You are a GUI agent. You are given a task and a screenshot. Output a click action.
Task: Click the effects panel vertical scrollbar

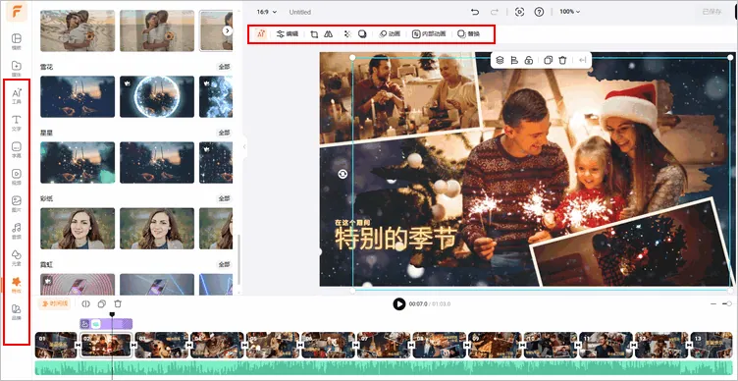tap(239, 259)
